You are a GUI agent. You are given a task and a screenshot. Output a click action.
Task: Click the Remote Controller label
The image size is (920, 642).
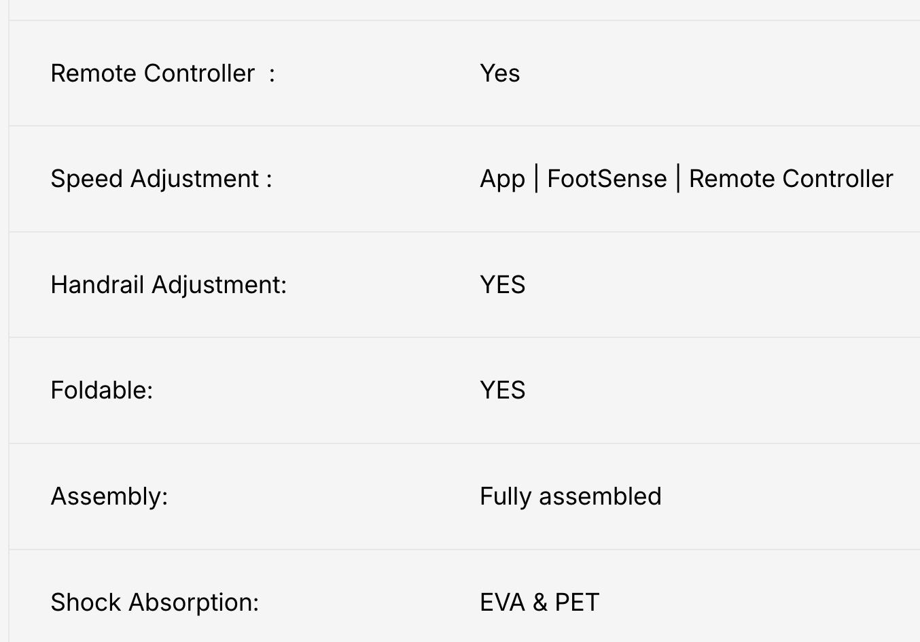coord(153,73)
